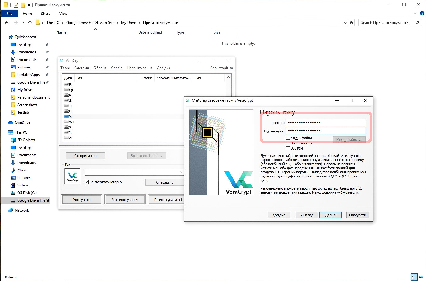Viewport: 426px width, 281px height.
Task: Open Desktop folder icon under Quick access
Action: 13,45
